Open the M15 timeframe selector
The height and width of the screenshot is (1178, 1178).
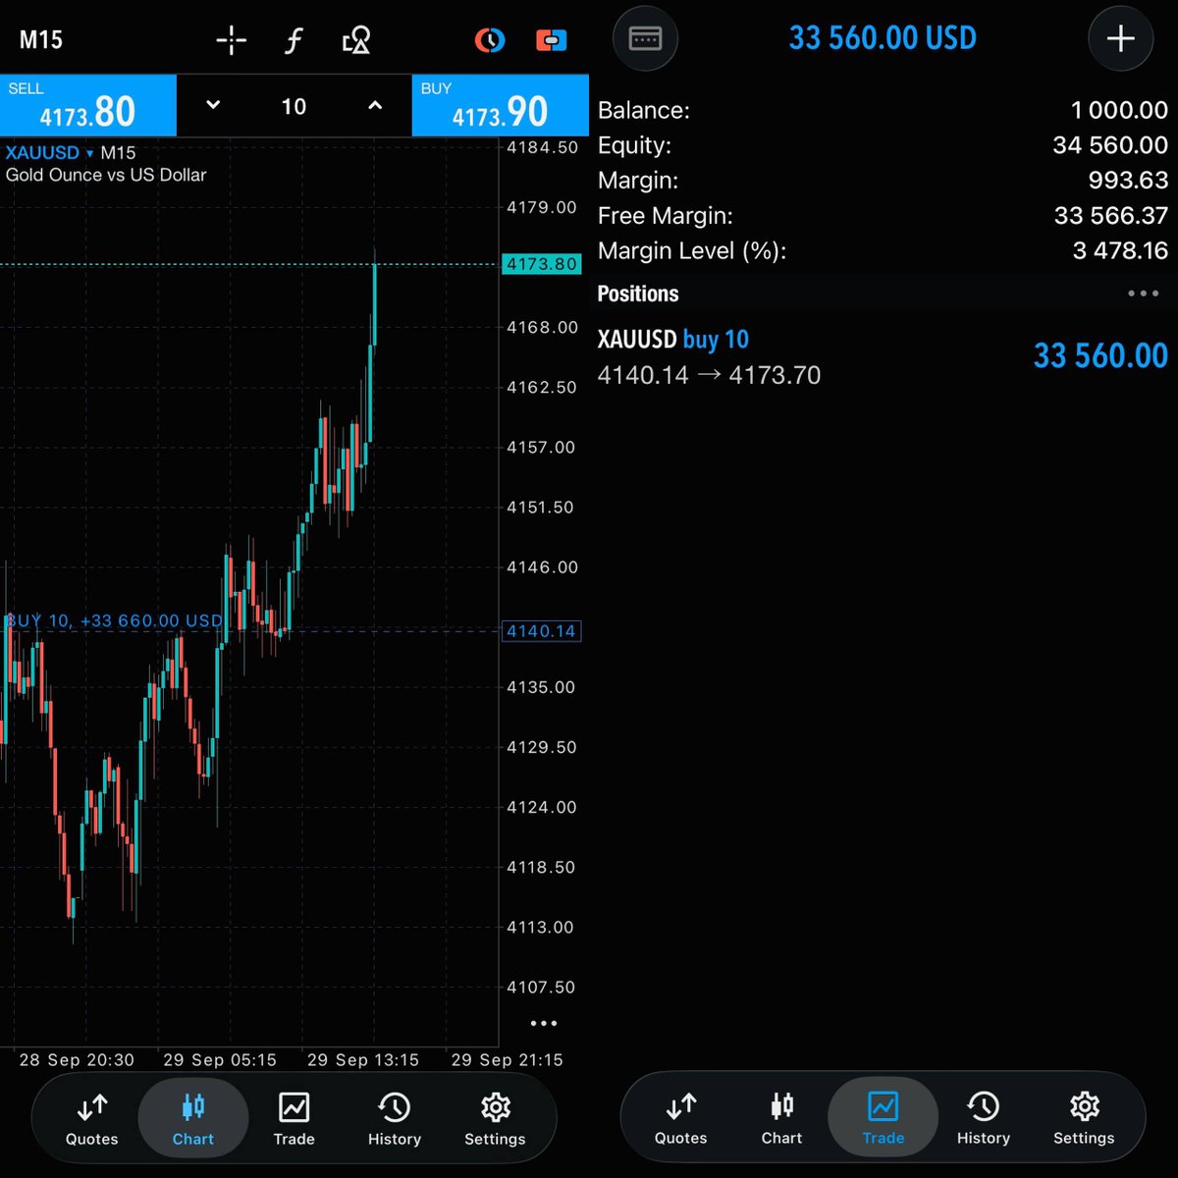[41, 40]
